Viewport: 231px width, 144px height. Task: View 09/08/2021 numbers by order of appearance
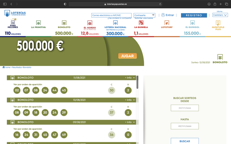28,129
